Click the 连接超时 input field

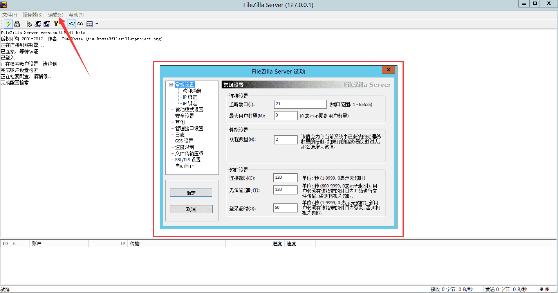coord(285,178)
